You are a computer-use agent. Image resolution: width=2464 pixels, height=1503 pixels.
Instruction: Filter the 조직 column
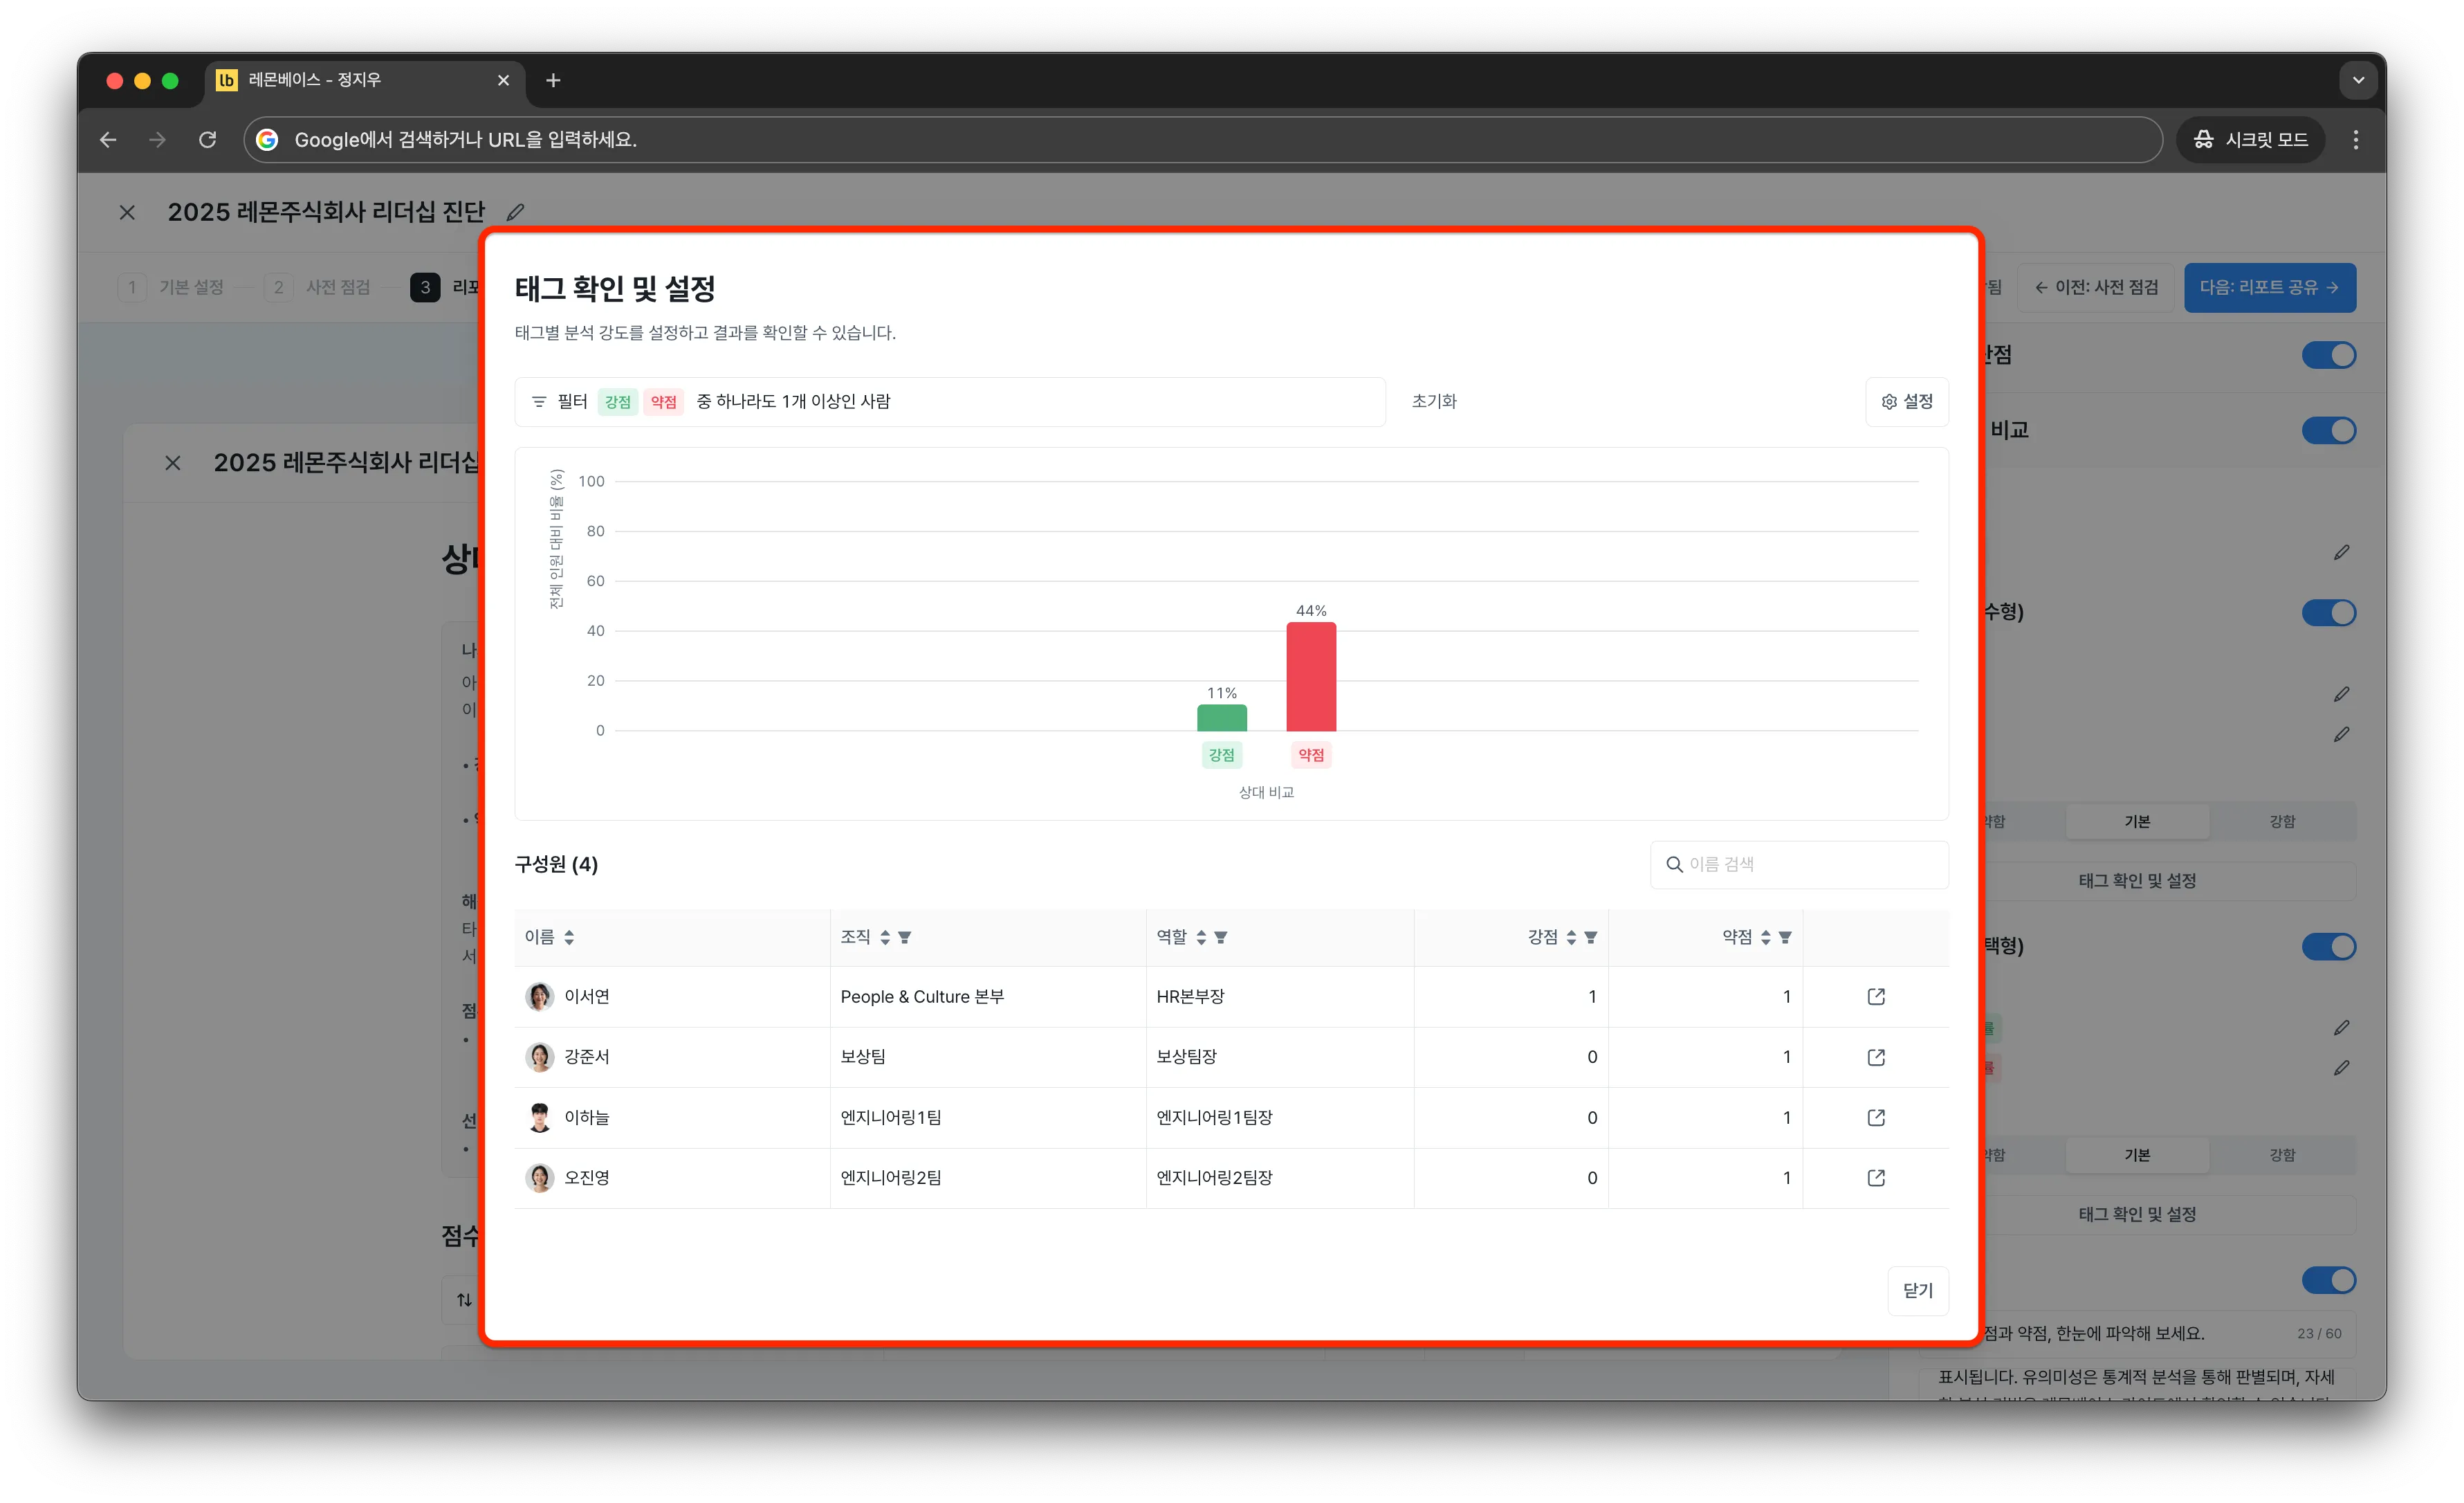tap(905, 937)
